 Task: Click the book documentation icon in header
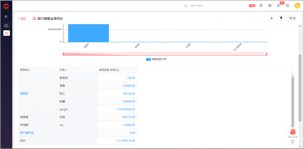coord(261,6)
